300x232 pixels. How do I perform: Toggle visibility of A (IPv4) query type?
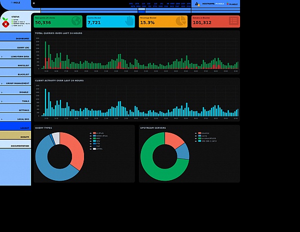90,133
